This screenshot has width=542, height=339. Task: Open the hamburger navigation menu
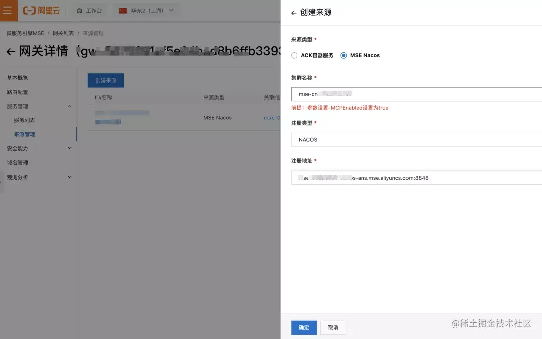(8, 11)
